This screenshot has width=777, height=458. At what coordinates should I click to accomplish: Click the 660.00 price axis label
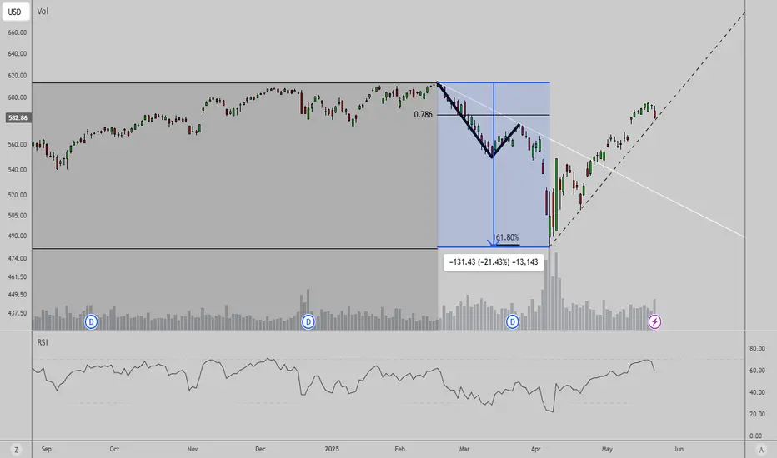[x=18, y=32]
